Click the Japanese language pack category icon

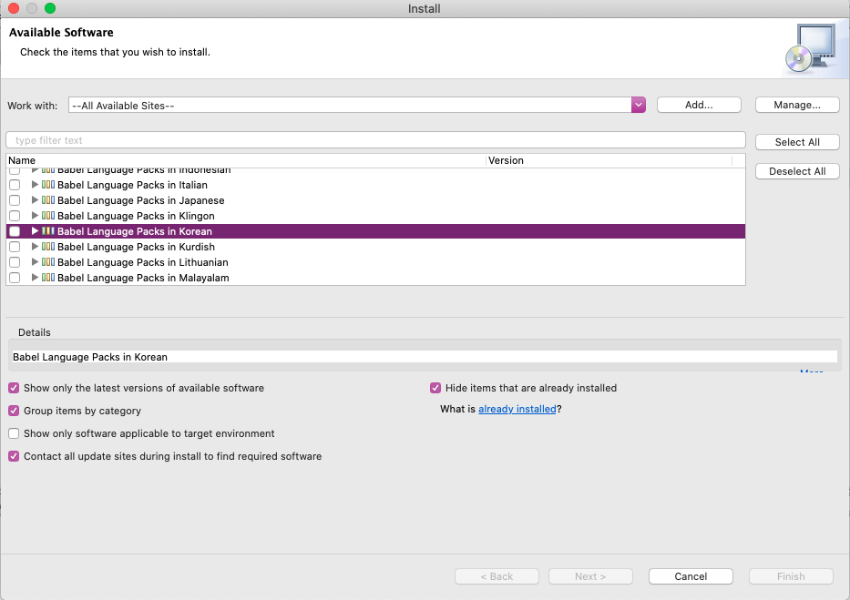tap(48, 199)
